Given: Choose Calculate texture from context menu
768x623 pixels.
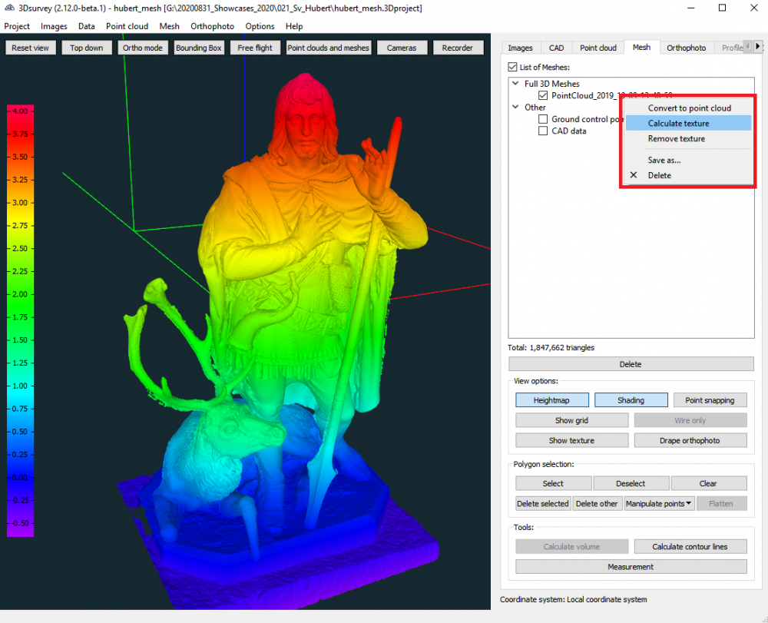Looking at the screenshot, I should tap(678, 124).
